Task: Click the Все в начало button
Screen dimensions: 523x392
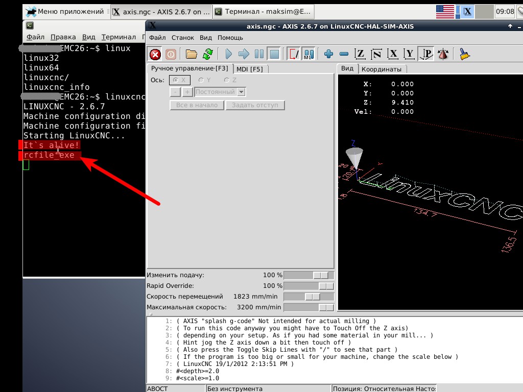Action: tap(197, 105)
